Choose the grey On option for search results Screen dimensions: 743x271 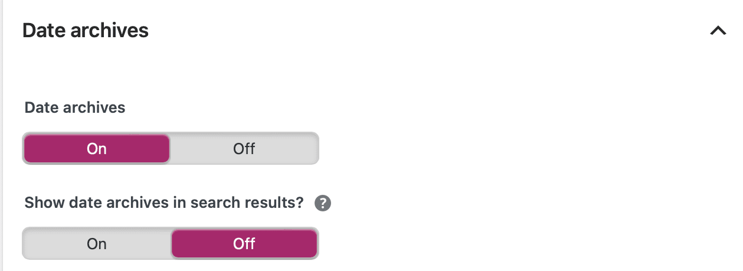(x=97, y=244)
